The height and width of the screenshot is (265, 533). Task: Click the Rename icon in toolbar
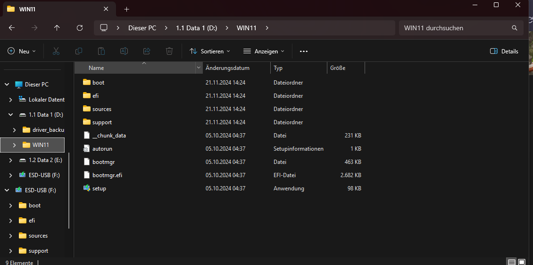click(x=124, y=51)
